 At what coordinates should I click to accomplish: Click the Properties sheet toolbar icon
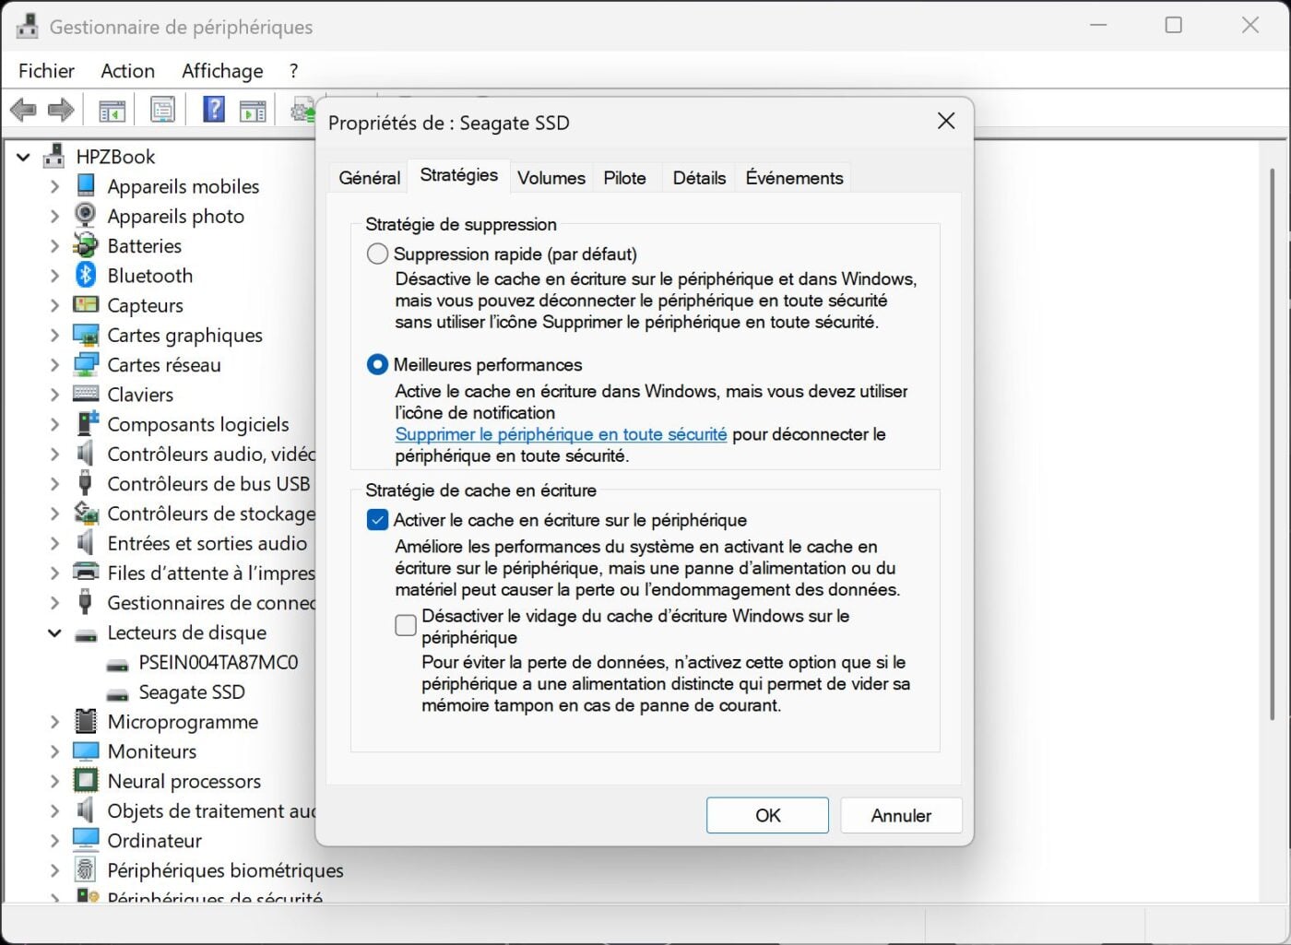coord(163,111)
